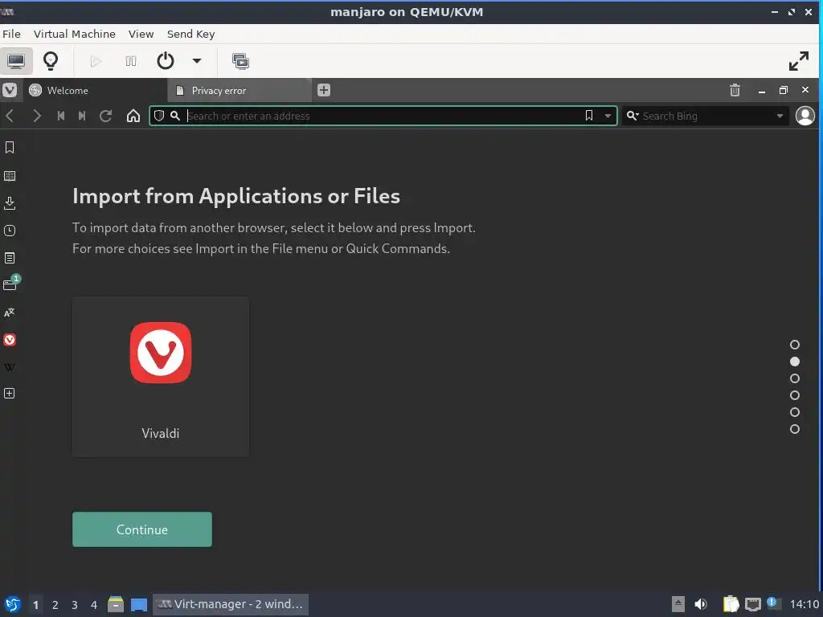The height and width of the screenshot is (617, 823).
Task: Go to first welcome step dot
Action: click(x=795, y=345)
